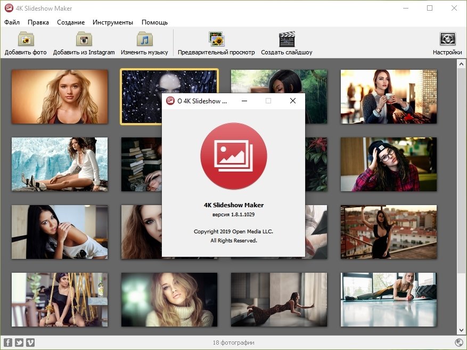467x350 pixels.
Task: Select the woman doing plank exercise photo
Action: coord(389,299)
